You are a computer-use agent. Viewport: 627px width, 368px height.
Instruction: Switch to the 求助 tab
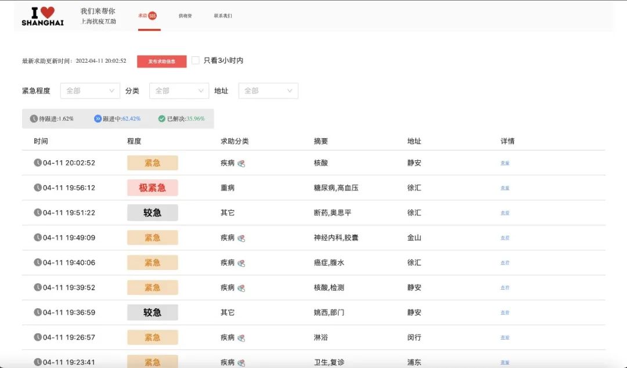pos(149,16)
